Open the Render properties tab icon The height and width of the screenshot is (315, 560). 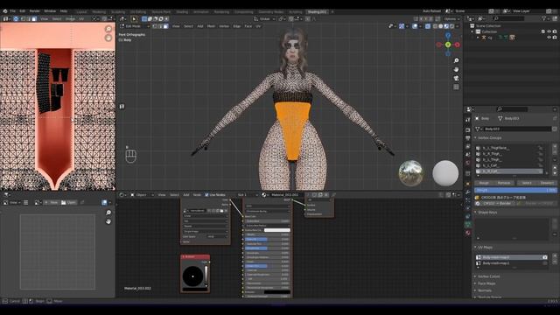468,129
